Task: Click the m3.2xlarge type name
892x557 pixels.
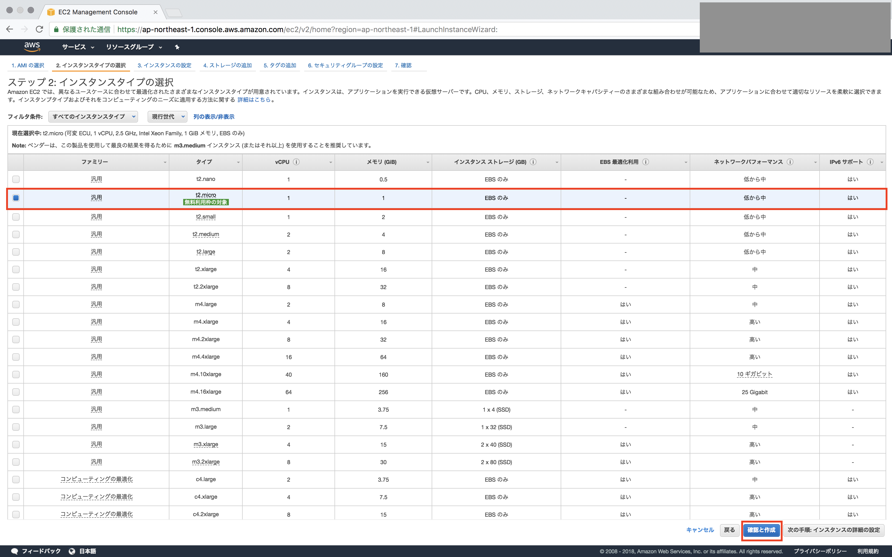Action: pos(206,462)
